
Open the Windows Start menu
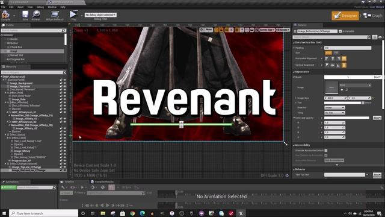pyautogui.click(x=4, y=213)
